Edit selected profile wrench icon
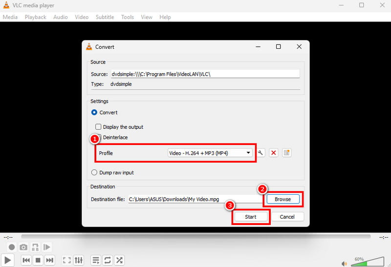391x267 pixels. [261, 153]
